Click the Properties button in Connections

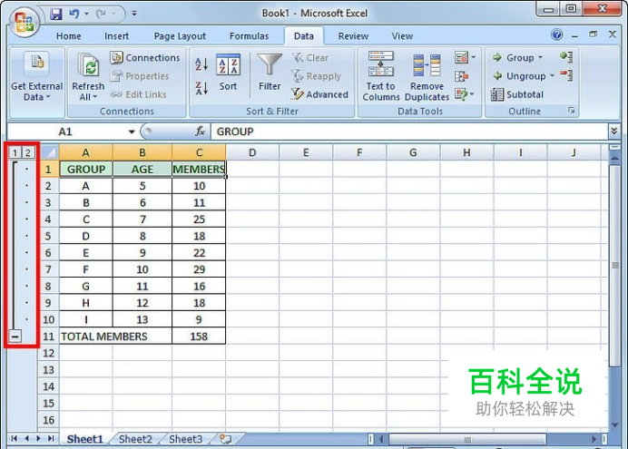(x=140, y=76)
